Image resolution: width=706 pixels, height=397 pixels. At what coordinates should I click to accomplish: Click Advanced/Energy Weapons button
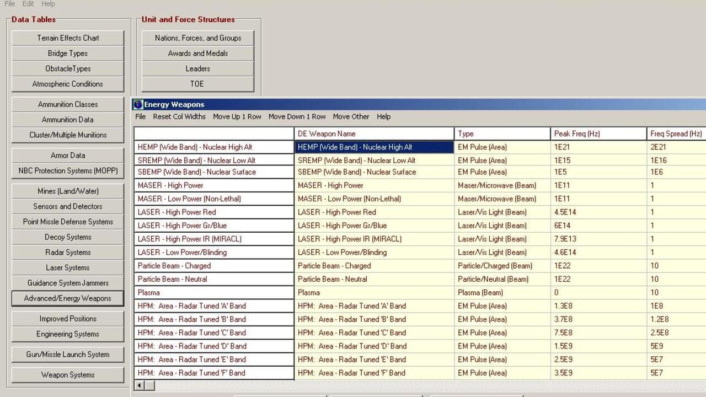68,298
